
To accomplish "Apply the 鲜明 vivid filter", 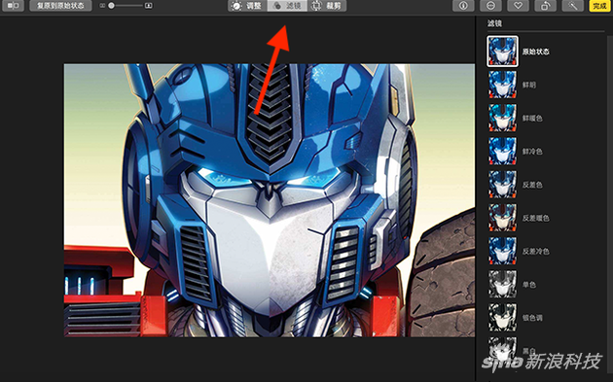I will coord(502,85).
